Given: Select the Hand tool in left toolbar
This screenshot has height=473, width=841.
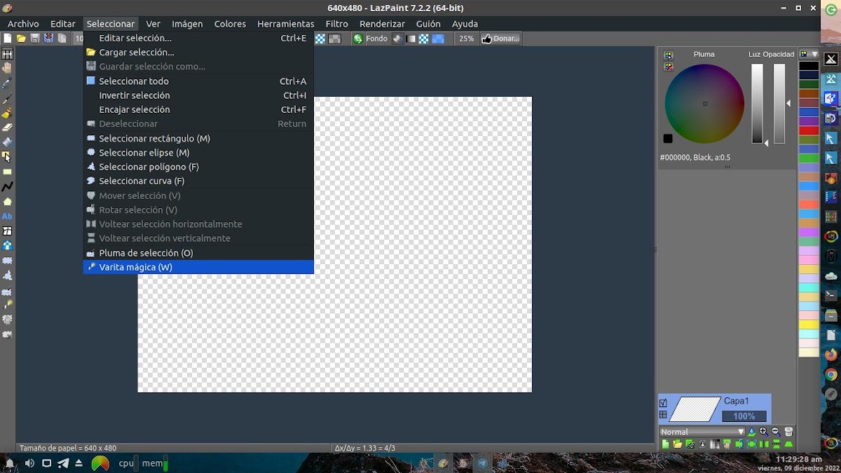Looking at the screenshot, I should click(x=8, y=69).
